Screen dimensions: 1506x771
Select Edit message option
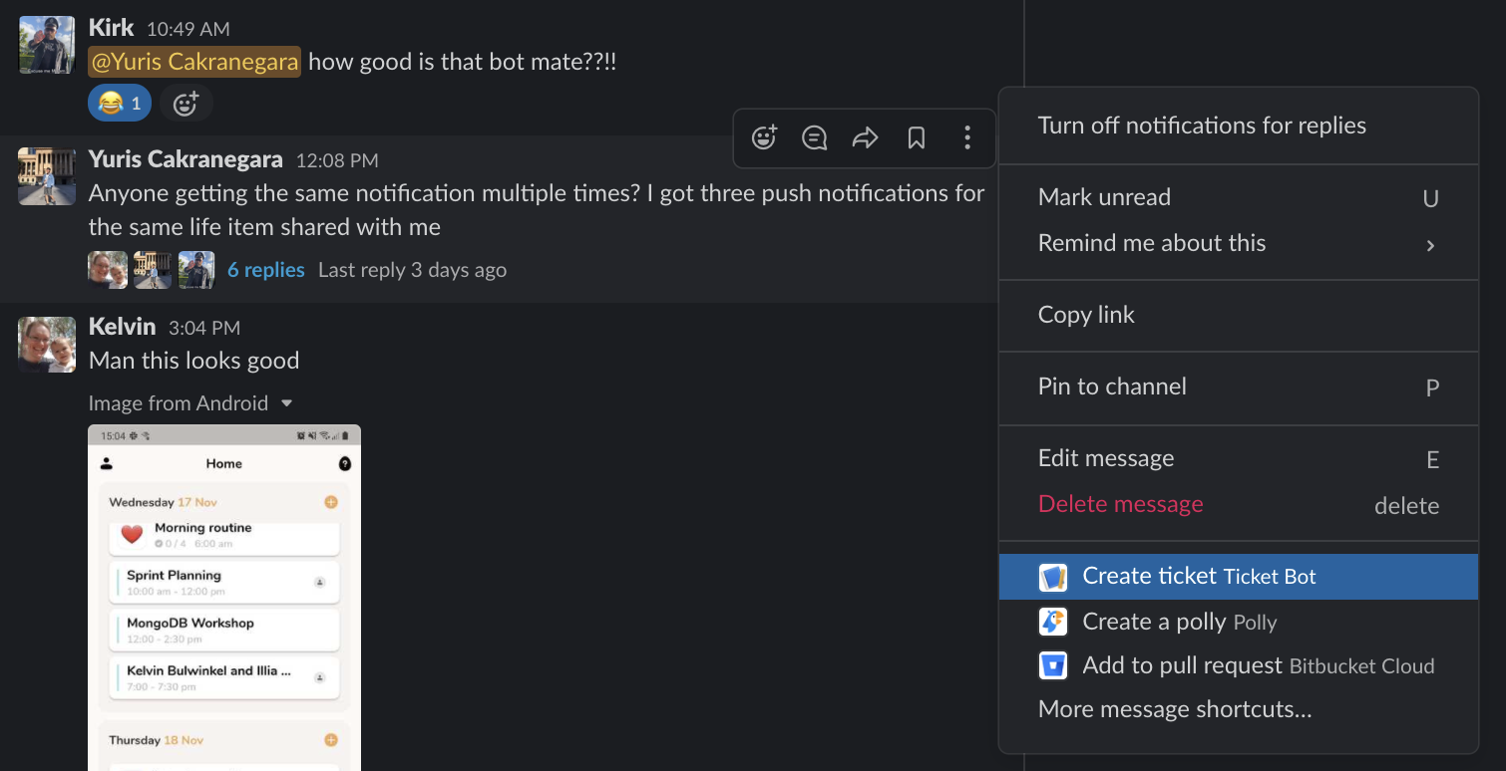1239,458
